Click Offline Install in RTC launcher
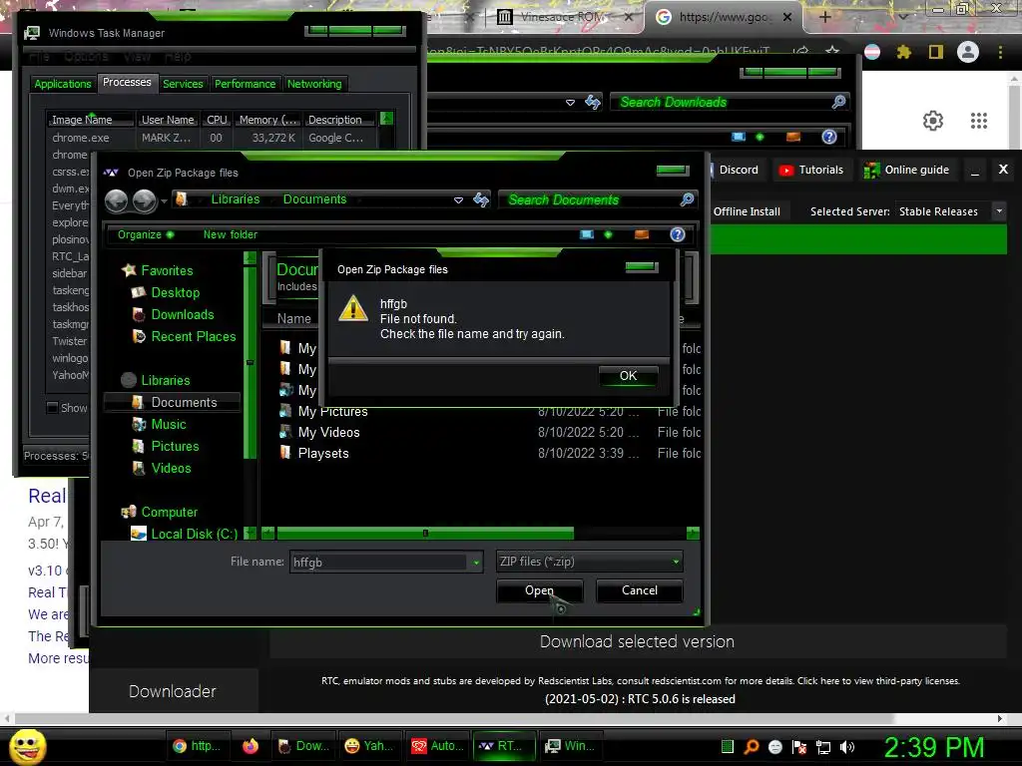 coord(747,211)
